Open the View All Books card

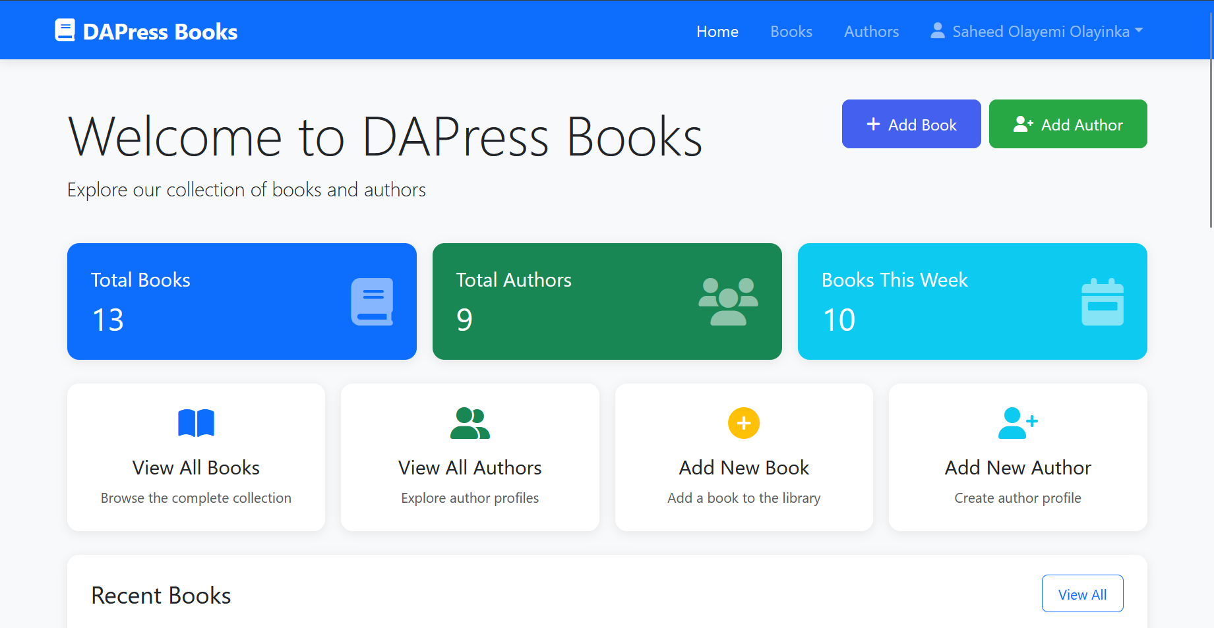(x=195, y=457)
